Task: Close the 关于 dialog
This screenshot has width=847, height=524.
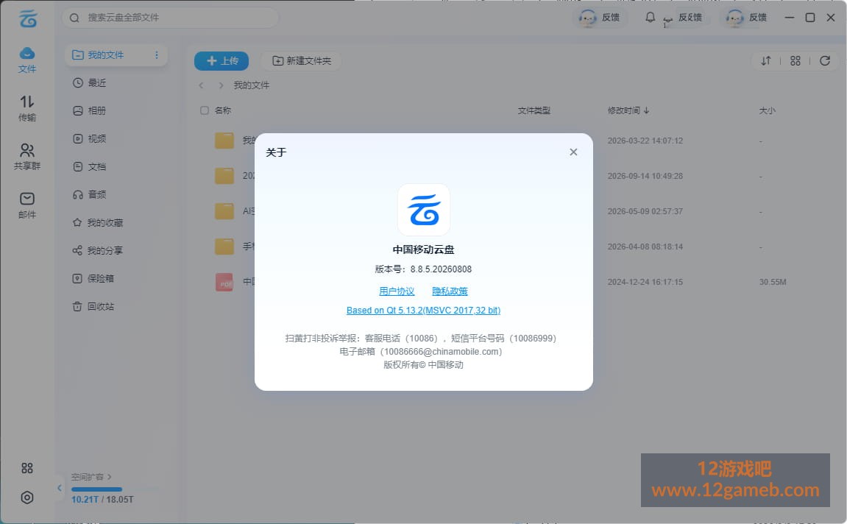Action: coord(573,152)
